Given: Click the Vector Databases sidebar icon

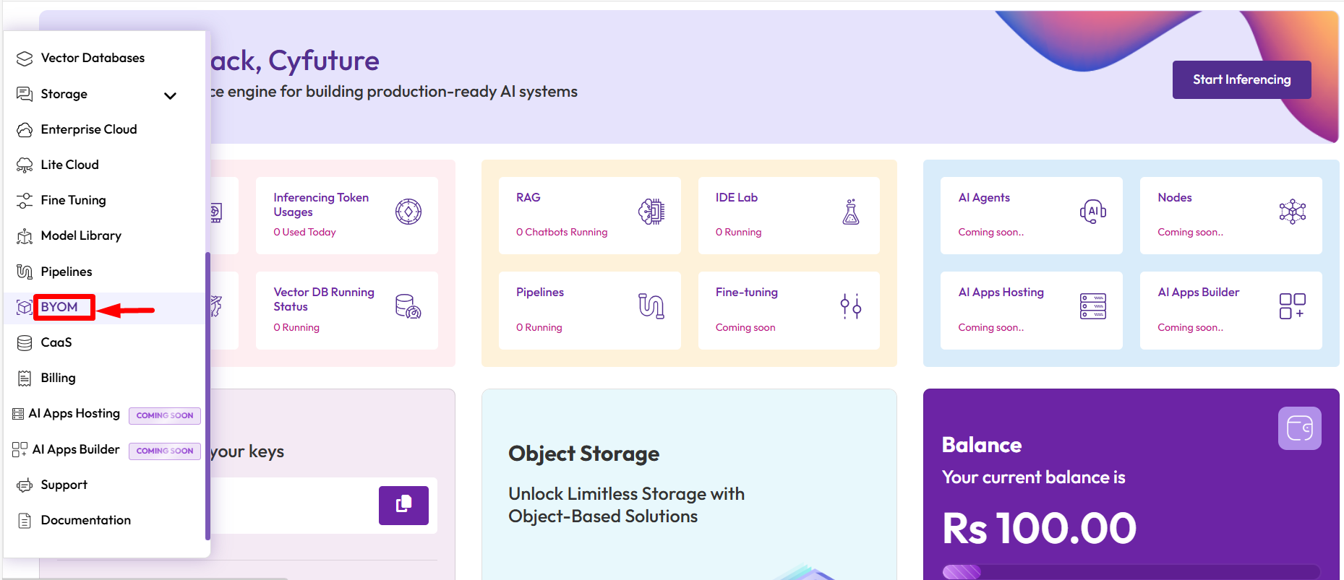Looking at the screenshot, I should [25, 59].
